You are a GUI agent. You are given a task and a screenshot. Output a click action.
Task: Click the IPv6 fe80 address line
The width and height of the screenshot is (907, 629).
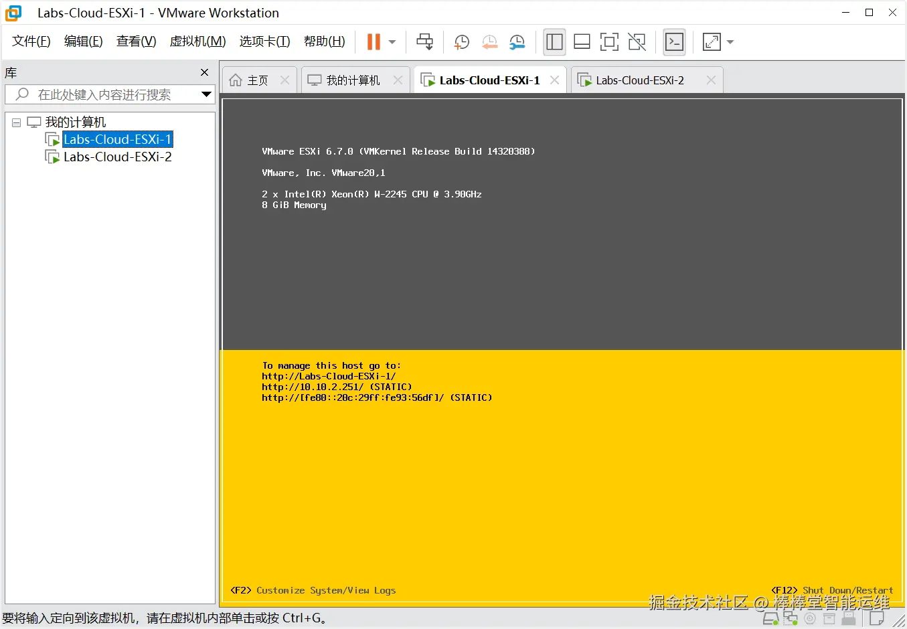pyautogui.click(x=377, y=397)
